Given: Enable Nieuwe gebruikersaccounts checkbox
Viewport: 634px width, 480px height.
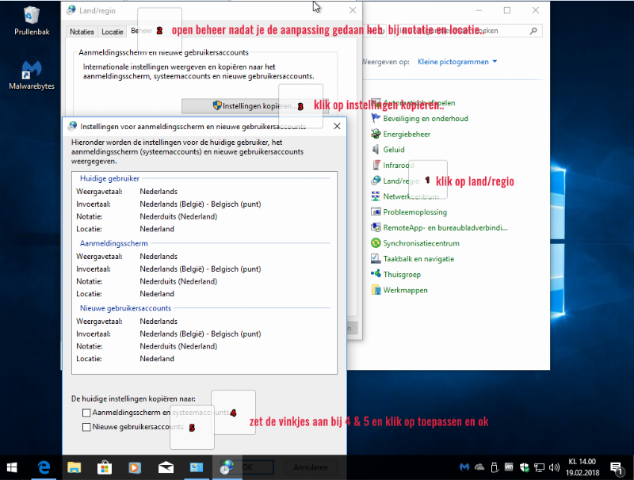Looking at the screenshot, I should coord(86,427).
